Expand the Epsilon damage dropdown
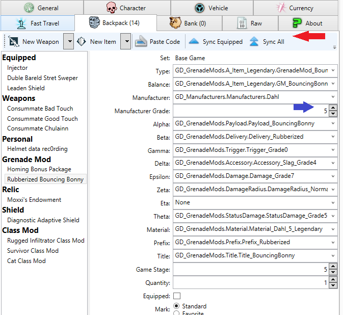343x315 pixels. [333, 176]
